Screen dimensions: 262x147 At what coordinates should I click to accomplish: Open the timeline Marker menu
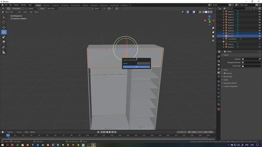click(x=32, y=132)
